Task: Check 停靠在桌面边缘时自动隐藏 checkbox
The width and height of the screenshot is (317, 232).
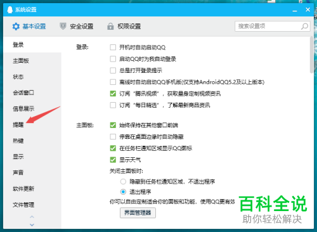Action: tap(113, 137)
